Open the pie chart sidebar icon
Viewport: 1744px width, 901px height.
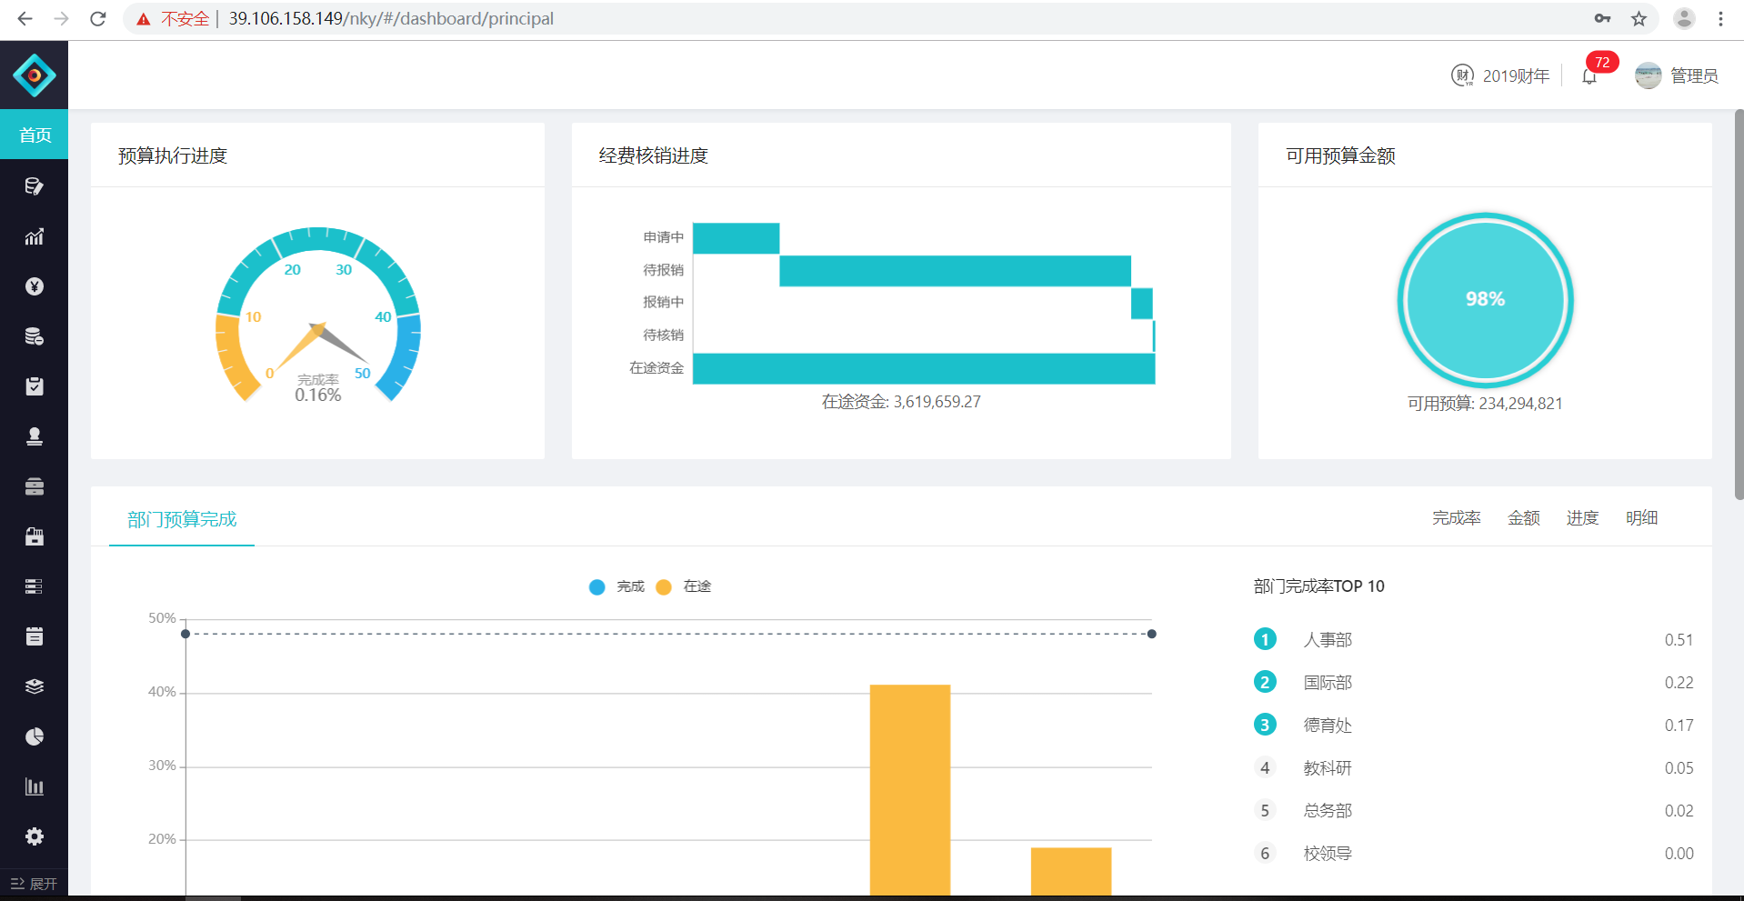coord(35,736)
